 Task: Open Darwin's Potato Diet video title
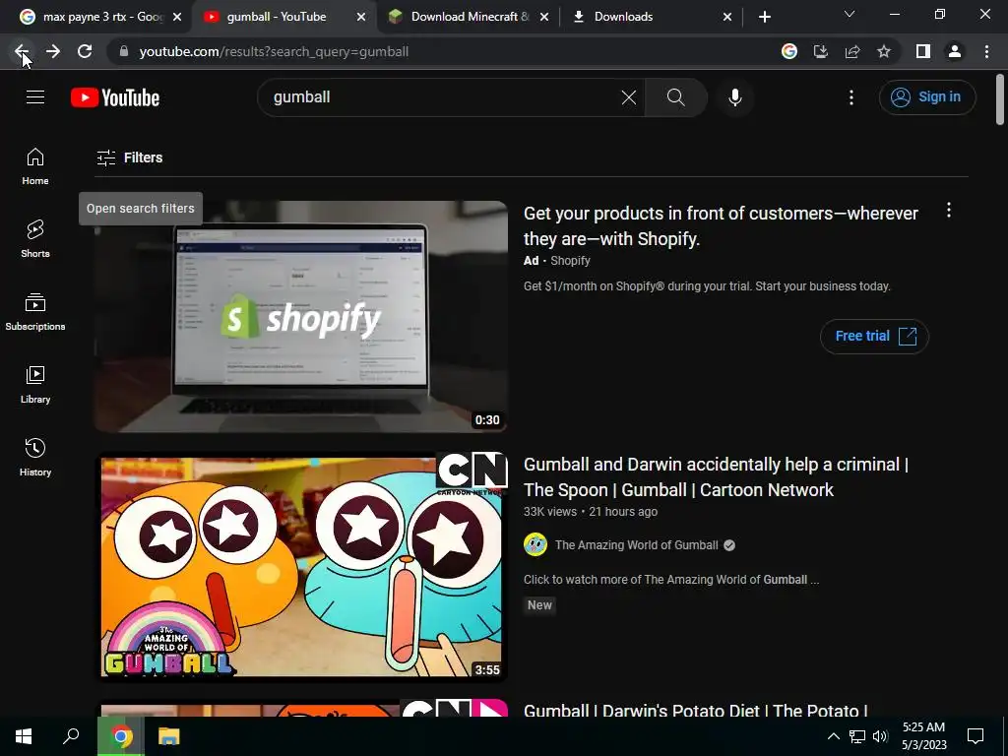696,710
